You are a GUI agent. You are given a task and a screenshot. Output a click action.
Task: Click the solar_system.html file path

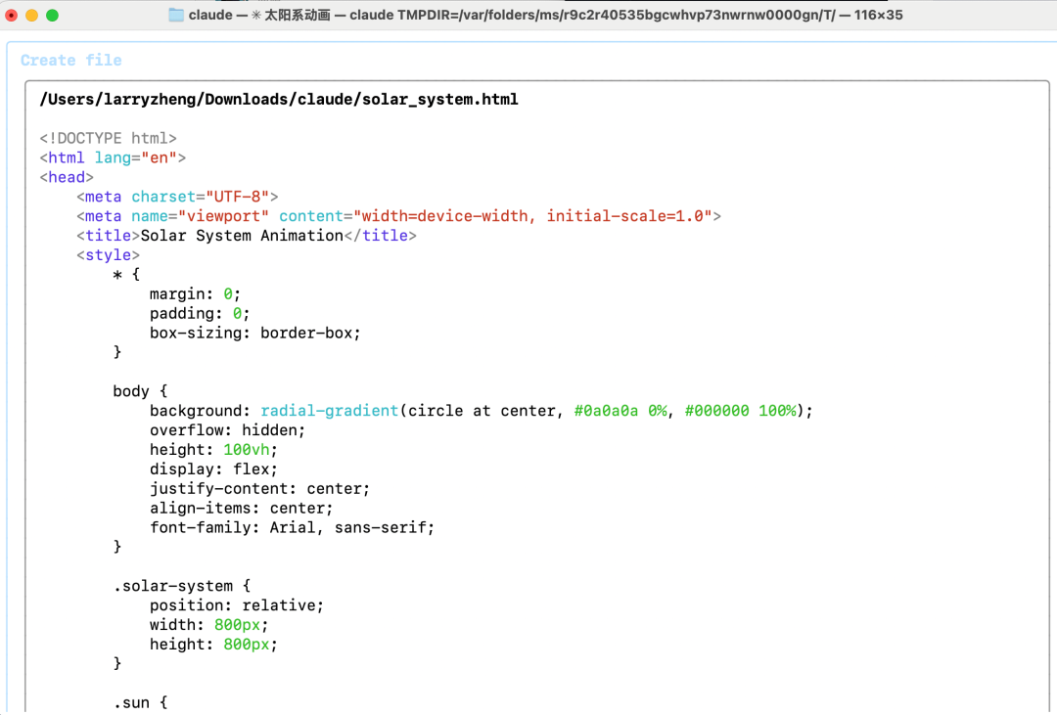tap(279, 99)
